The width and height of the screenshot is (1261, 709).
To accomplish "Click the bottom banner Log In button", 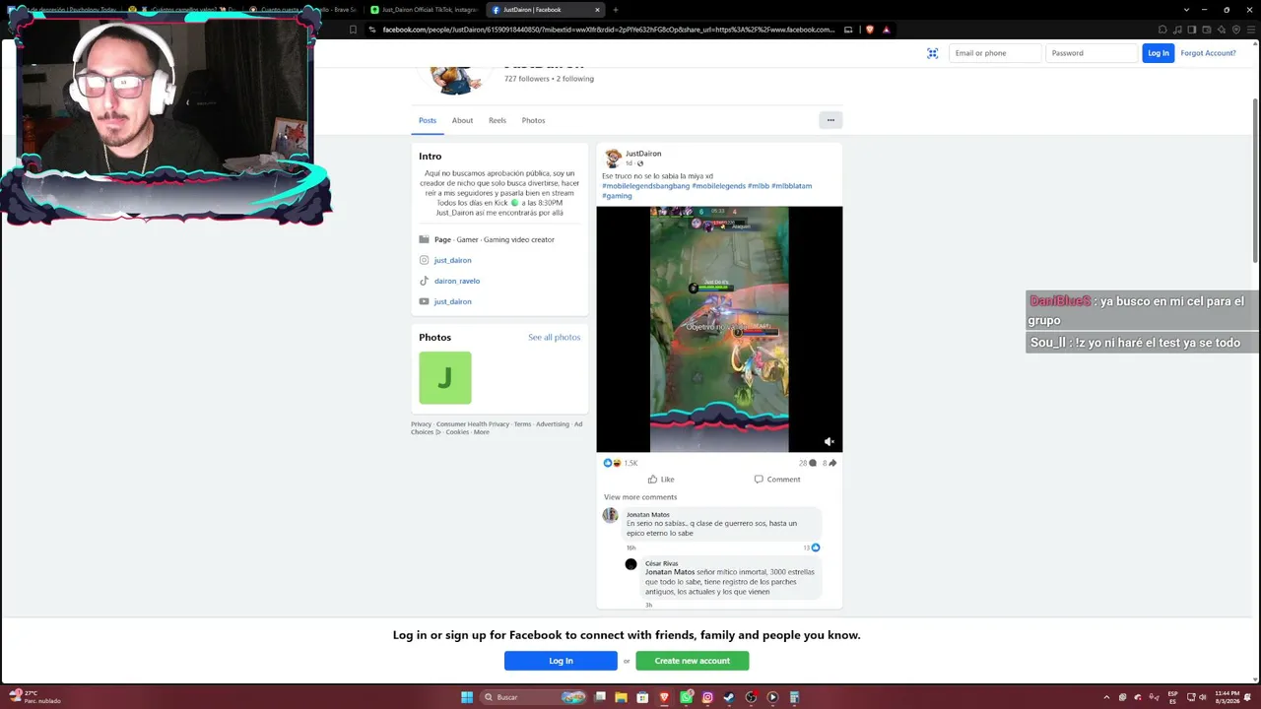I will 561,661.
